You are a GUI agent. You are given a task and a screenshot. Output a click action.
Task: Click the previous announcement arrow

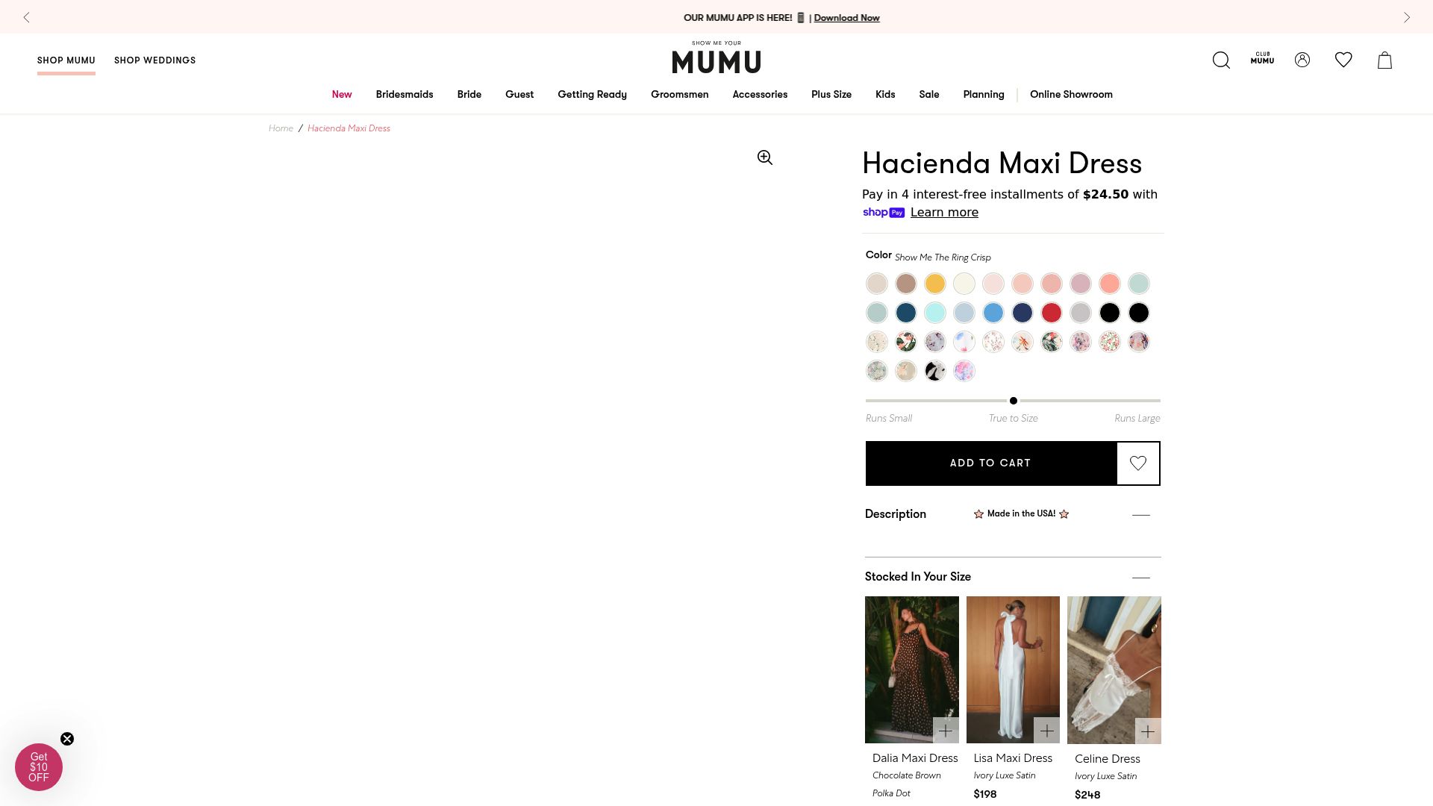(x=27, y=17)
